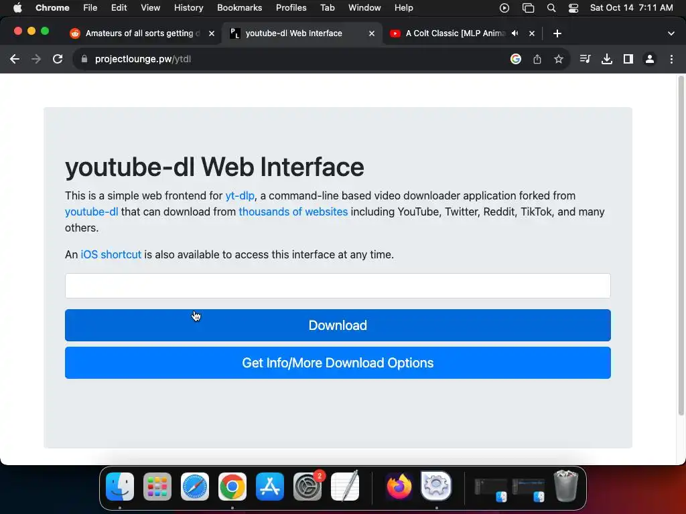The image size is (686, 514).
Task: Open a new tab with plus button
Action: [x=557, y=33]
